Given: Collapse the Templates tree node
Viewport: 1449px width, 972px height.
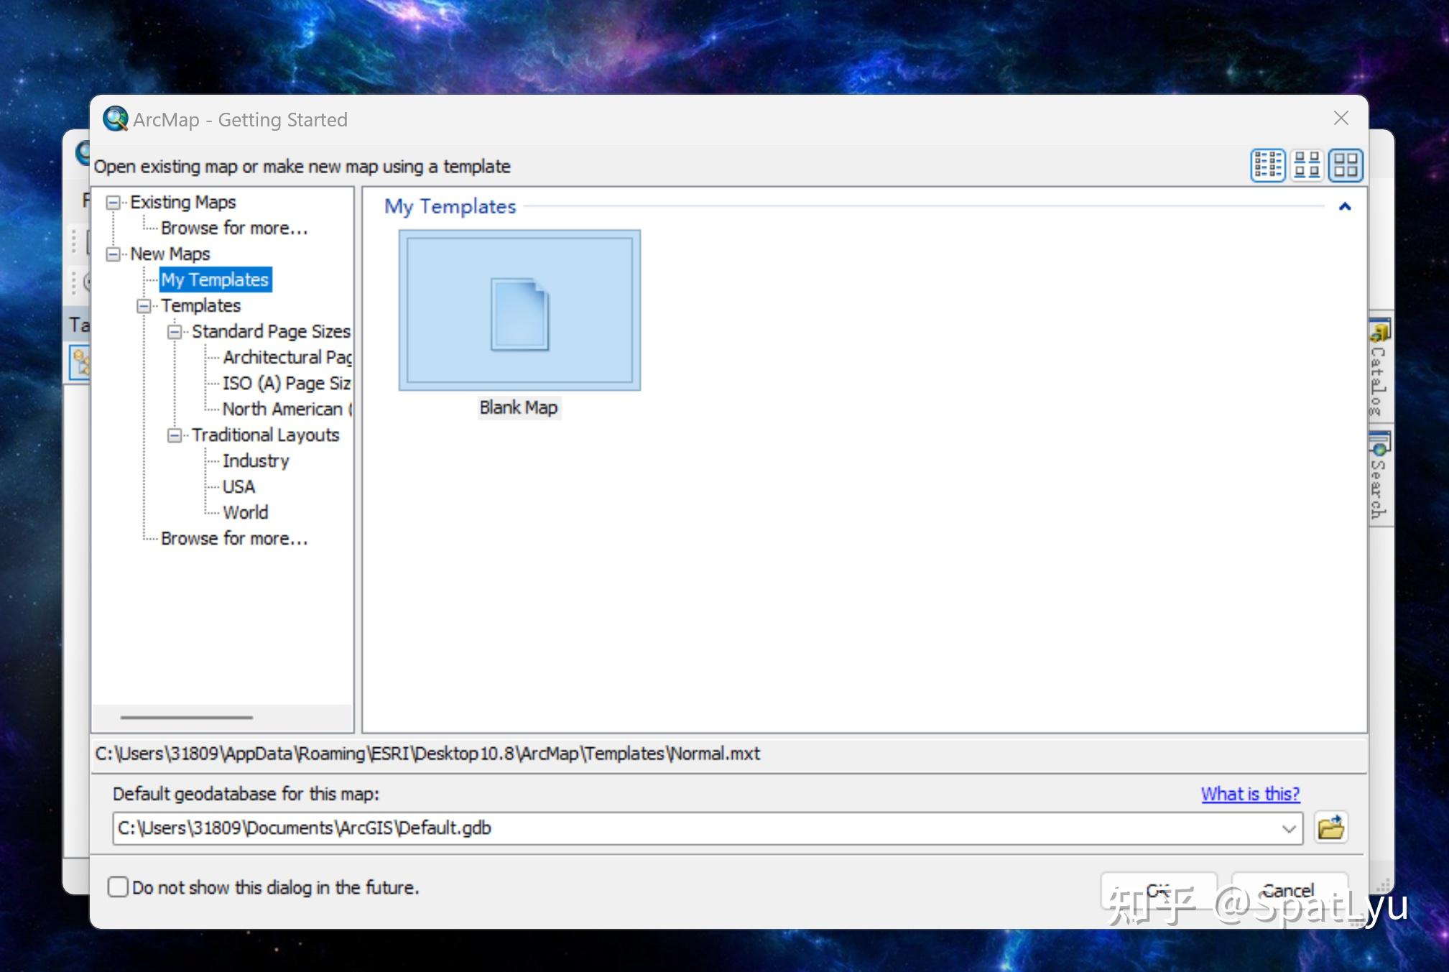Looking at the screenshot, I should (144, 306).
